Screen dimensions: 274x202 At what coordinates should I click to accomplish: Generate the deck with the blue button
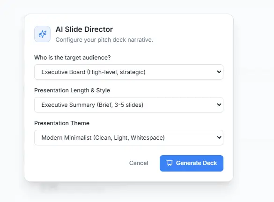click(192, 163)
